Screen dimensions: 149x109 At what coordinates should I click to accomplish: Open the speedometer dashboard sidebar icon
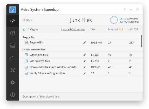click(x=12, y=21)
